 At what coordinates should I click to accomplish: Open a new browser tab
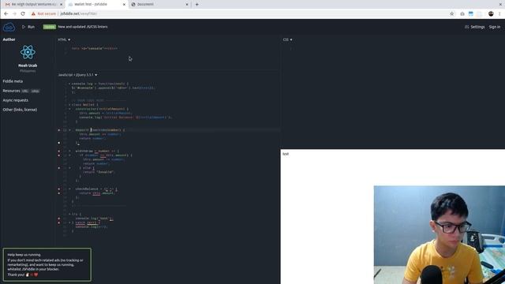click(196, 5)
